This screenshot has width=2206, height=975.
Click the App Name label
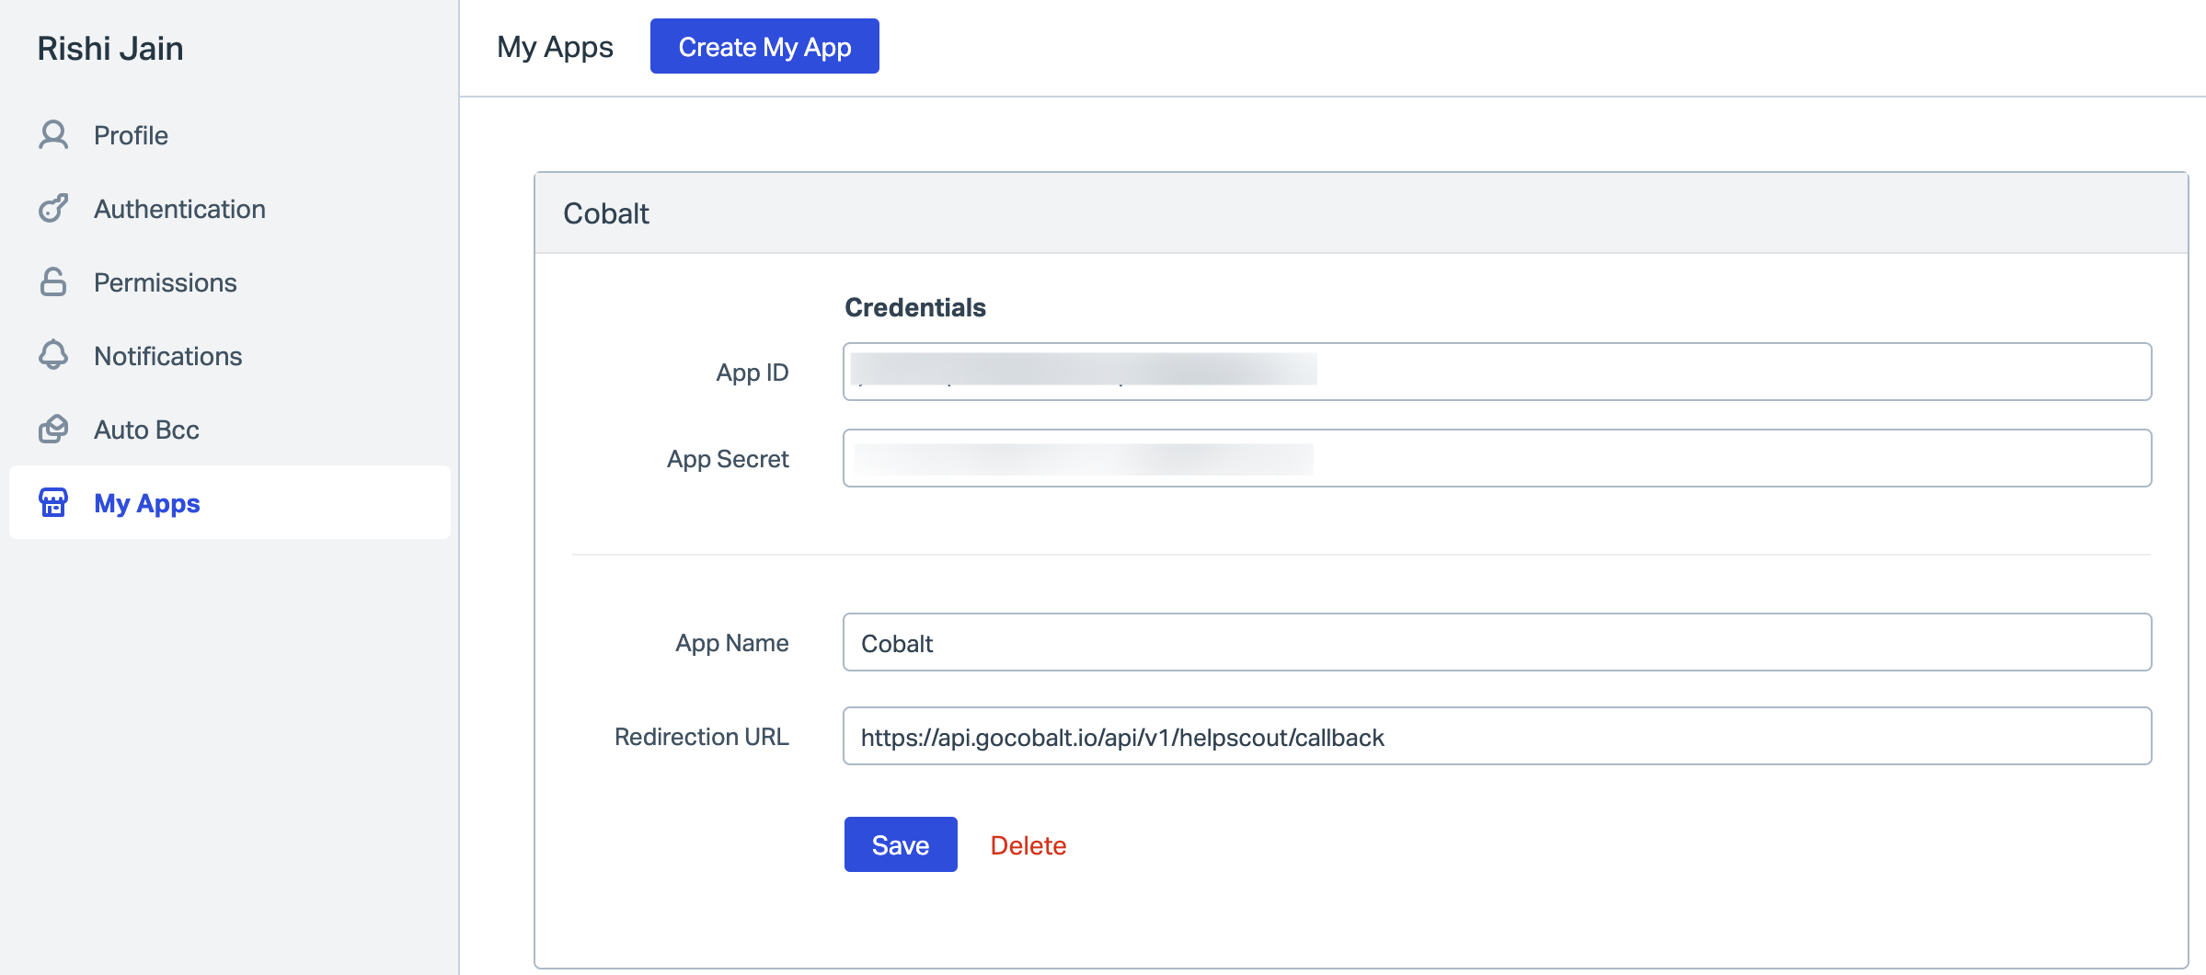click(732, 643)
